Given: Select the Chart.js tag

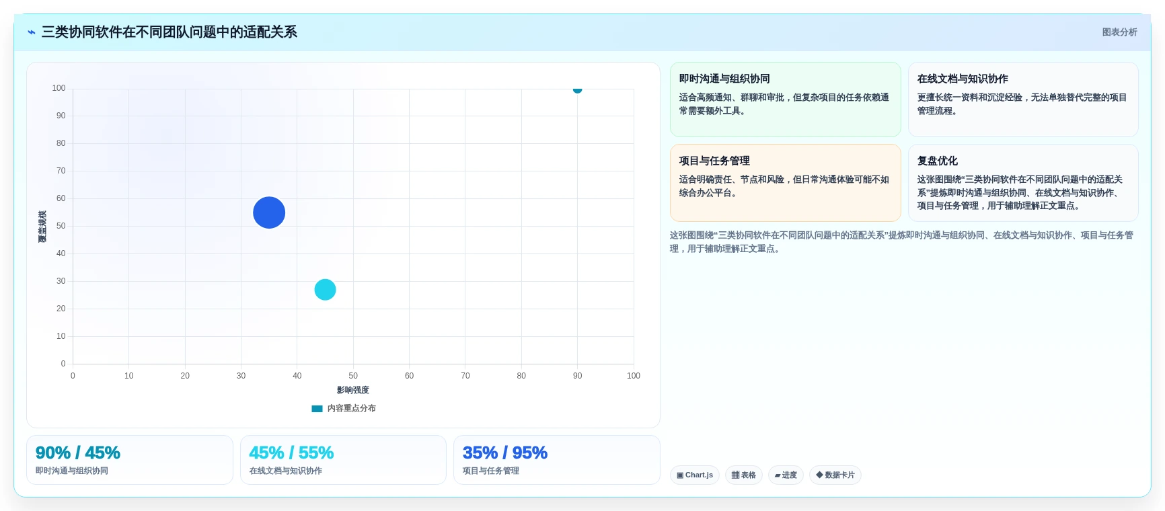Looking at the screenshot, I should point(695,475).
